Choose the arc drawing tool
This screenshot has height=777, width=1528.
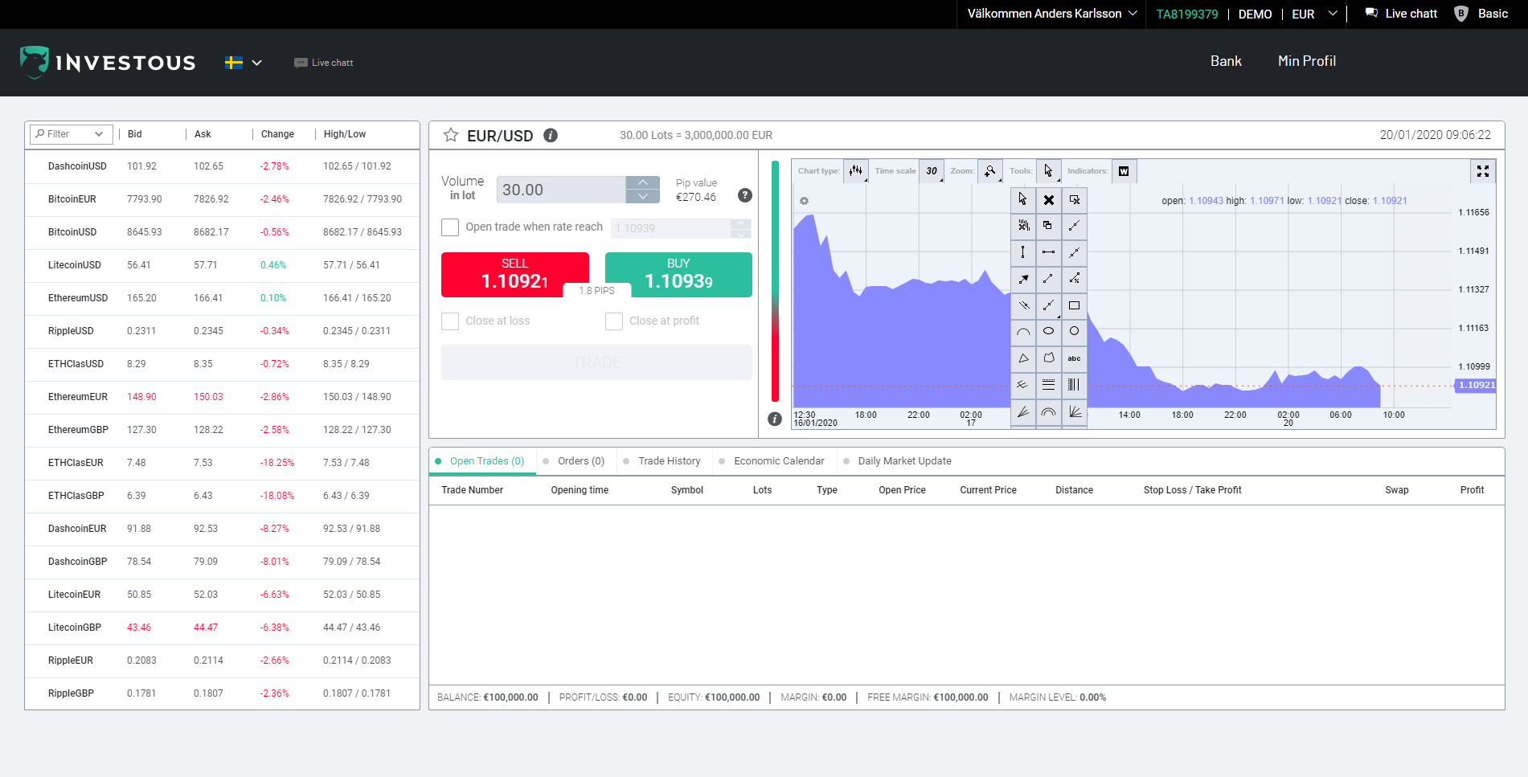click(1022, 332)
